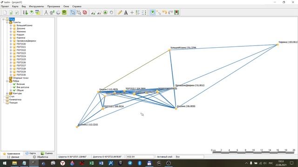The image size is (298, 167).
Task: Select the pointer with rectangle selection tool
Action: 79,13
